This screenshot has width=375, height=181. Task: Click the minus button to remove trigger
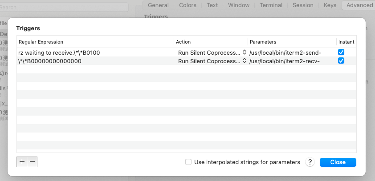pos(32,162)
